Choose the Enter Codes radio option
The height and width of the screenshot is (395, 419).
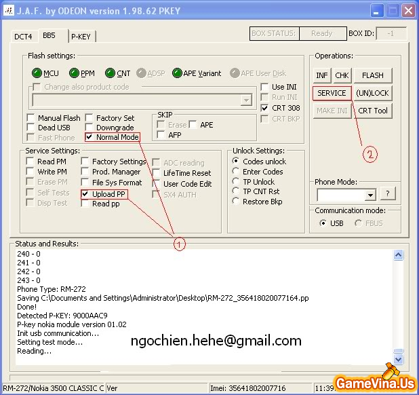236,171
